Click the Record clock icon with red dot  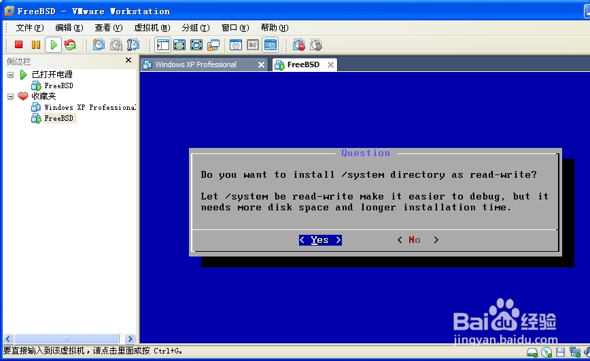click(299, 45)
